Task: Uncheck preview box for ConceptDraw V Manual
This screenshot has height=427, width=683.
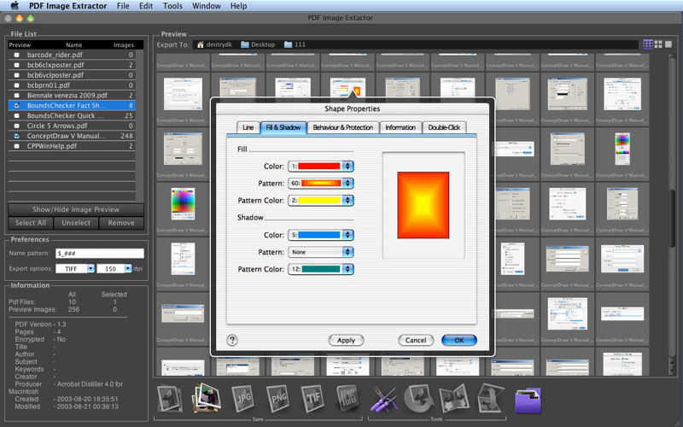Action: (16, 136)
